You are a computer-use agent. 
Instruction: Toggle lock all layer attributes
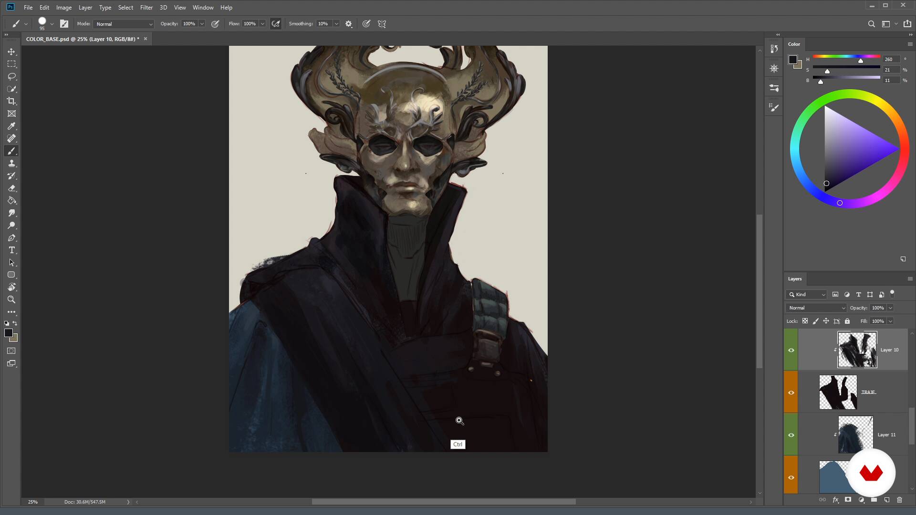point(847,321)
